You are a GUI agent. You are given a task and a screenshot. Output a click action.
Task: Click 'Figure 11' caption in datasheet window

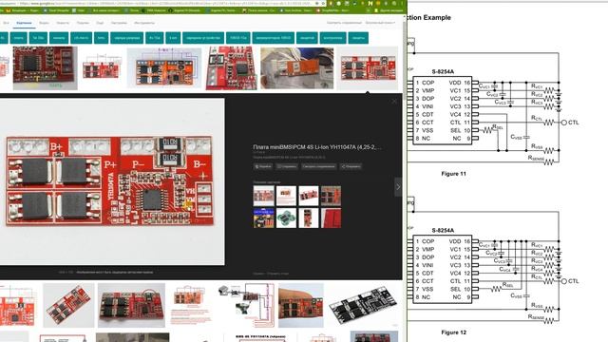(454, 174)
